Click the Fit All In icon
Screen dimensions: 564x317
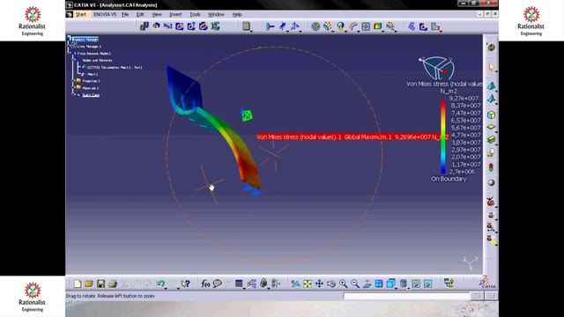(308, 284)
